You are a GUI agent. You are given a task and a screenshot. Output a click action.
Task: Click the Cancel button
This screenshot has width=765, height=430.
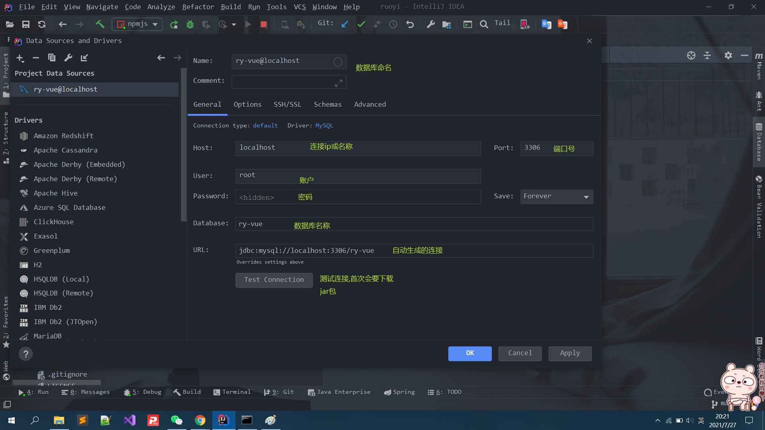pyautogui.click(x=520, y=354)
